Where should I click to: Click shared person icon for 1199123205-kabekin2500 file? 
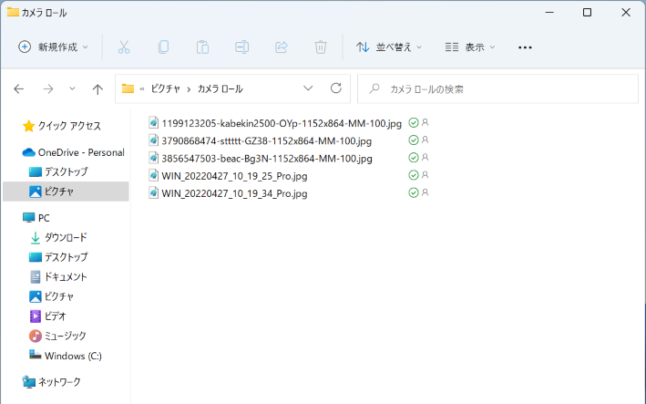pos(426,122)
